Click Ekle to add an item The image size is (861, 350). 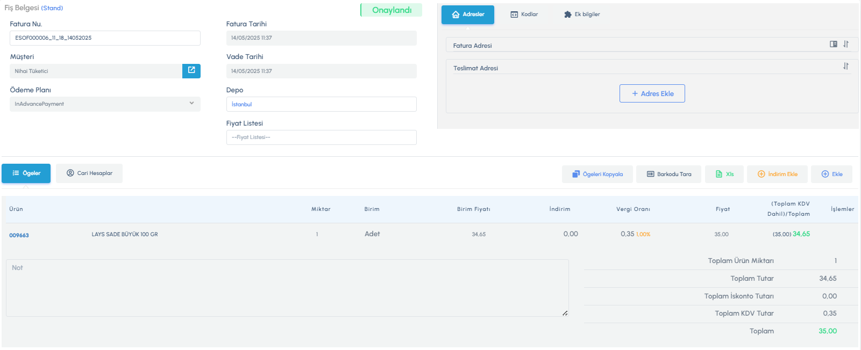(831, 174)
